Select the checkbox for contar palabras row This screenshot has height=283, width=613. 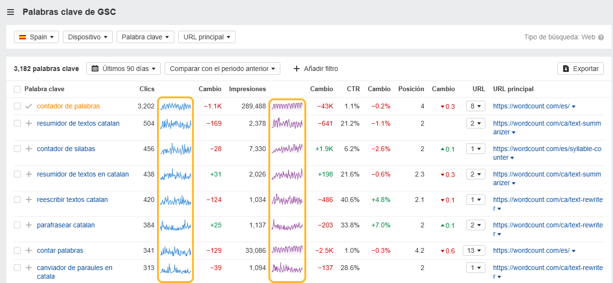[17, 250]
